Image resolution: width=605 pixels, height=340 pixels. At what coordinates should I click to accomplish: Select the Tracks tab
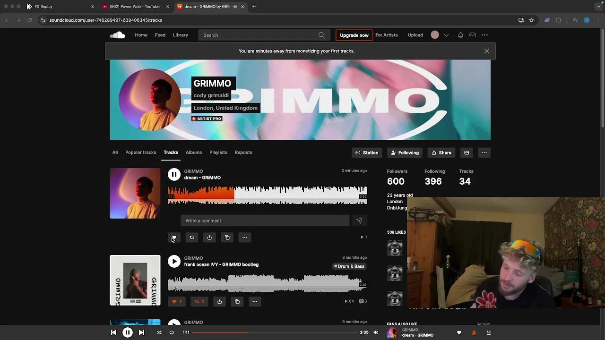click(171, 153)
